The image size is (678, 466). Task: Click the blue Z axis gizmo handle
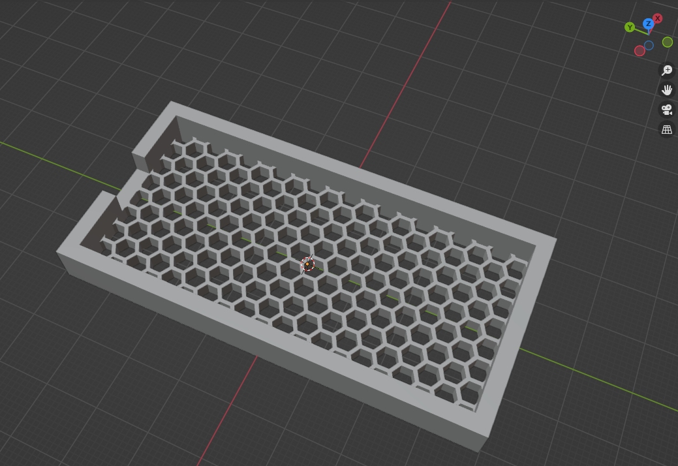(648, 23)
